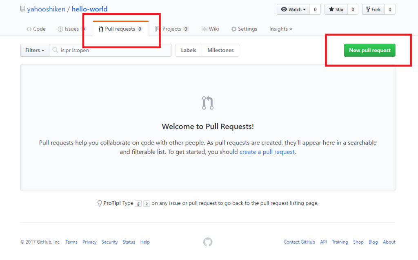418x260 pixels.
Task: Click the Fork count showing 0
Action: click(390, 9)
